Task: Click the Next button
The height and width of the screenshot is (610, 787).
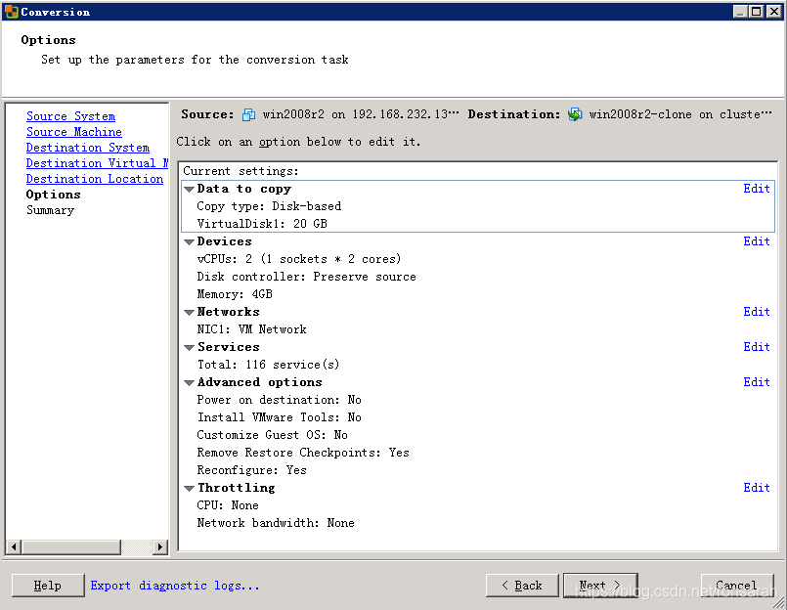Action: click(600, 586)
